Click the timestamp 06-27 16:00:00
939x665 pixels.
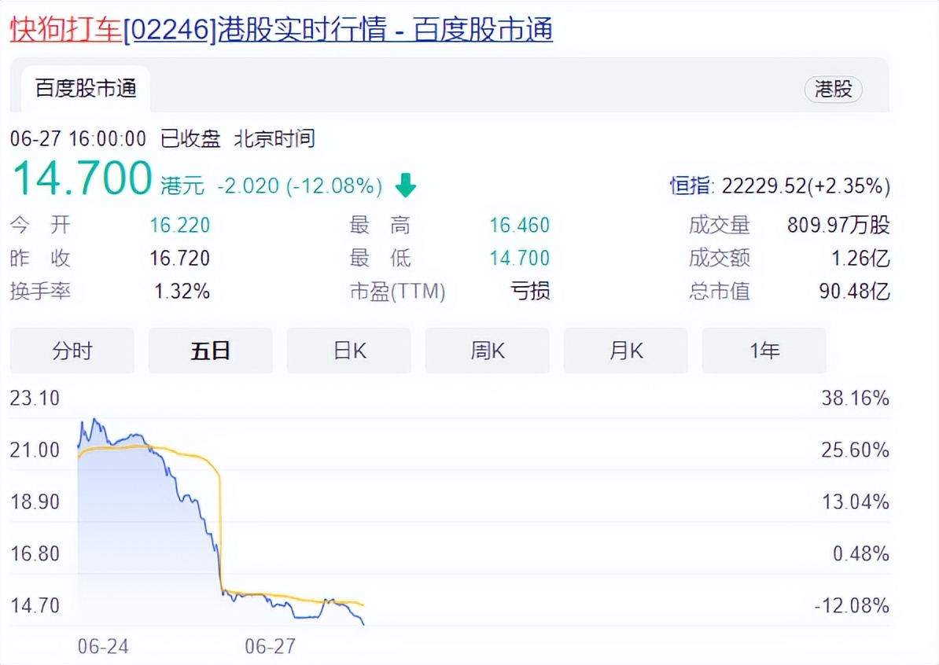78,139
